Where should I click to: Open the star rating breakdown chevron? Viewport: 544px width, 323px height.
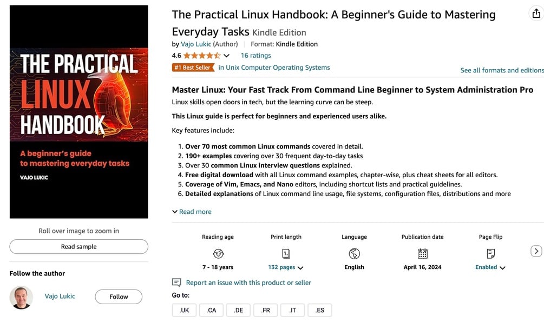[227, 56]
